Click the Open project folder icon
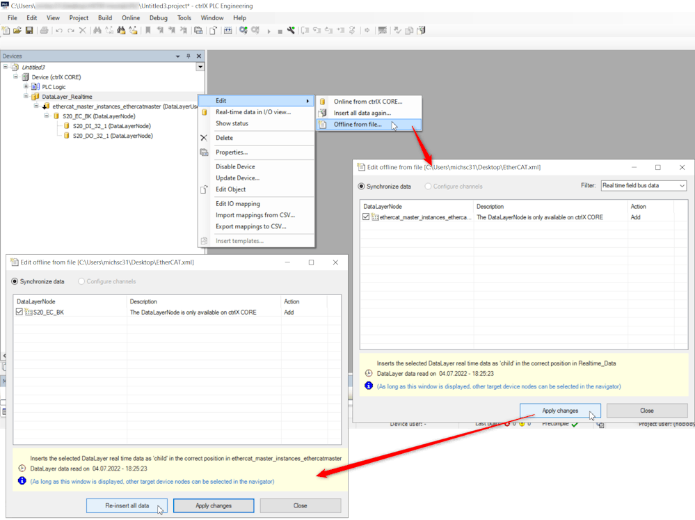This screenshot has width=695, height=520. 17,31
